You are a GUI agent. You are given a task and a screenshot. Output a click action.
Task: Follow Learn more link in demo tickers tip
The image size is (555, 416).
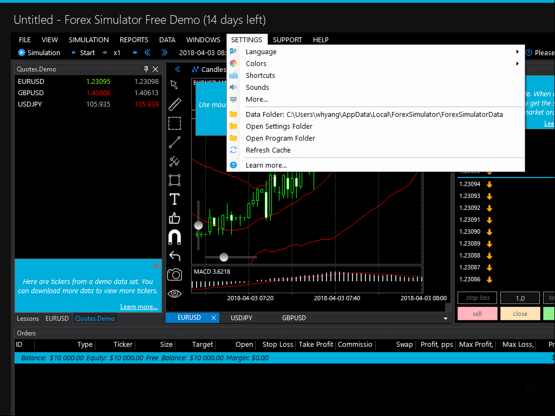click(x=139, y=307)
